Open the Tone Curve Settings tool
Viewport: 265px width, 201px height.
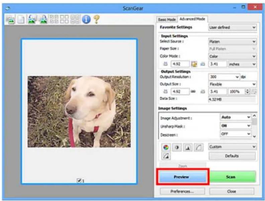pos(198,147)
